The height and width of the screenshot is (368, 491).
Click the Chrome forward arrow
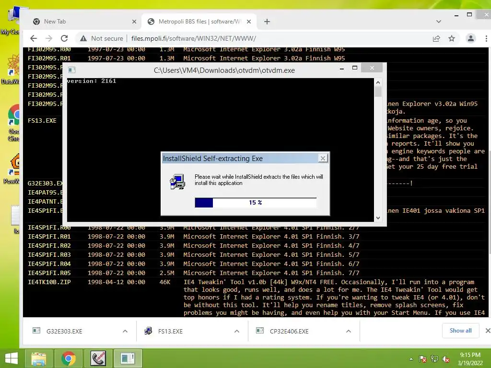tap(49, 38)
